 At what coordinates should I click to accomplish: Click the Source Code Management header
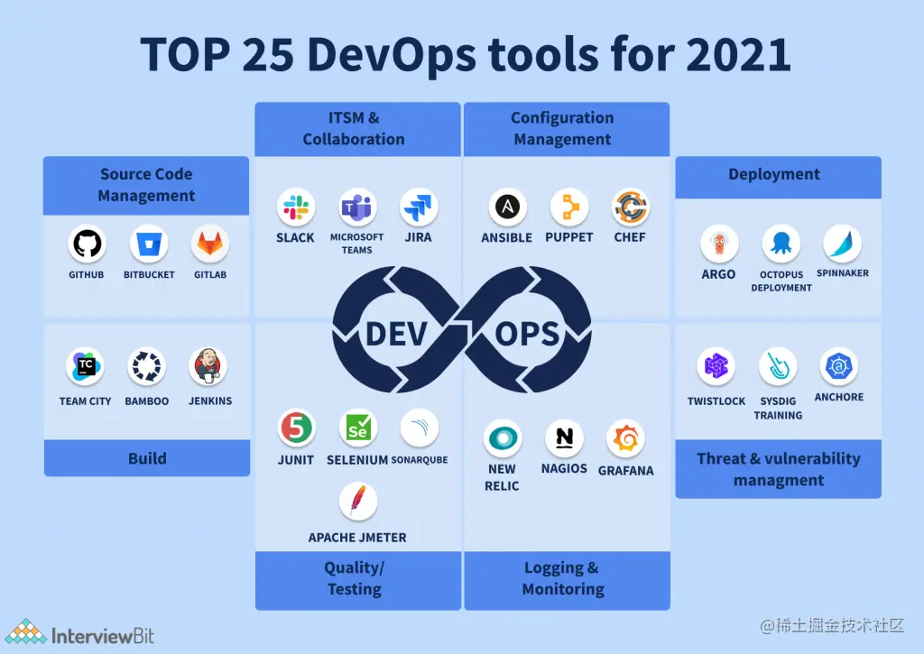tap(146, 185)
